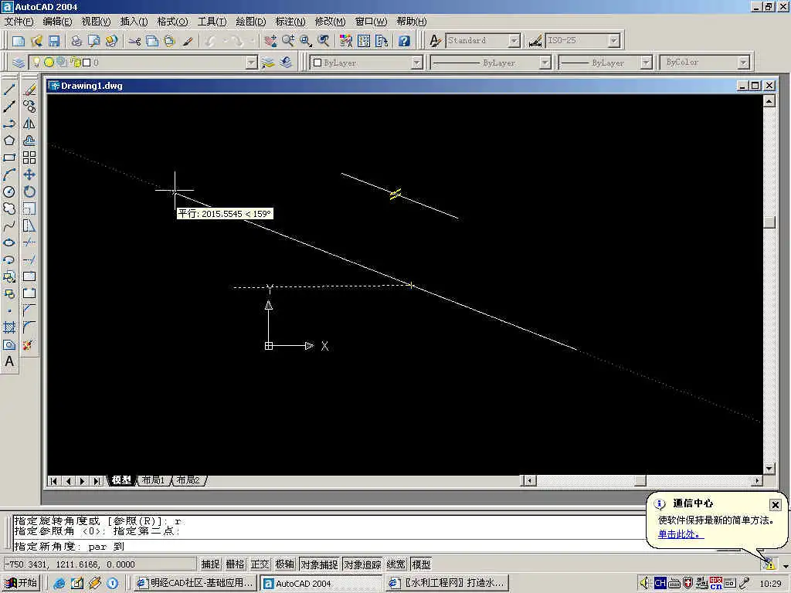Image resolution: width=791 pixels, height=593 pixels.
Task: Toggle 线宽 lineweight display in status bar
Action: (x=396, y=564)
